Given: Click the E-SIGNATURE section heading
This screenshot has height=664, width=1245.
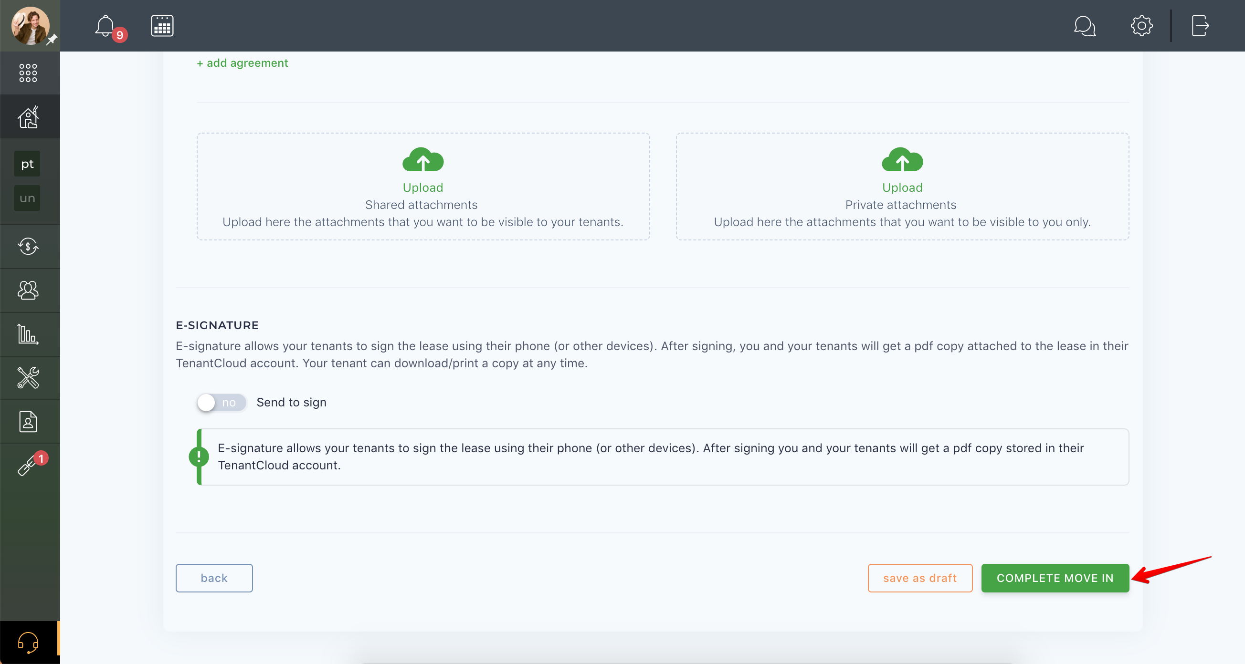Looking at the screenshot, I should coord(217,325).
